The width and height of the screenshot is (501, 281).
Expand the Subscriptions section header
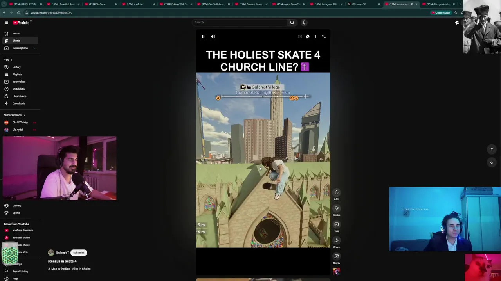(x=14, y=115)
